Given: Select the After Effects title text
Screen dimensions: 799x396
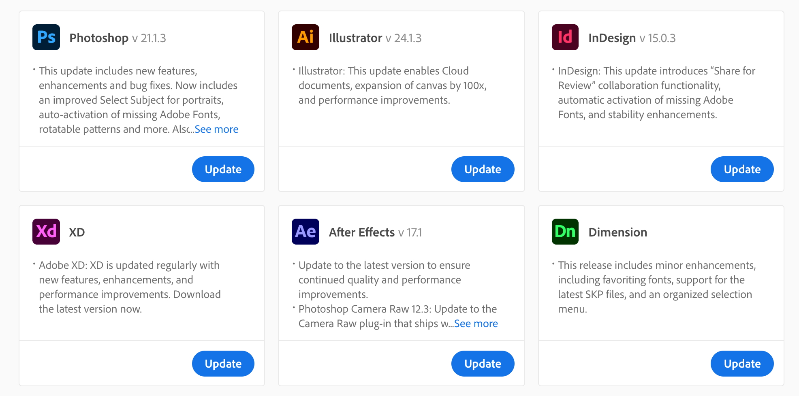Looking at the screenshot, I should click(x=362, y=232).
